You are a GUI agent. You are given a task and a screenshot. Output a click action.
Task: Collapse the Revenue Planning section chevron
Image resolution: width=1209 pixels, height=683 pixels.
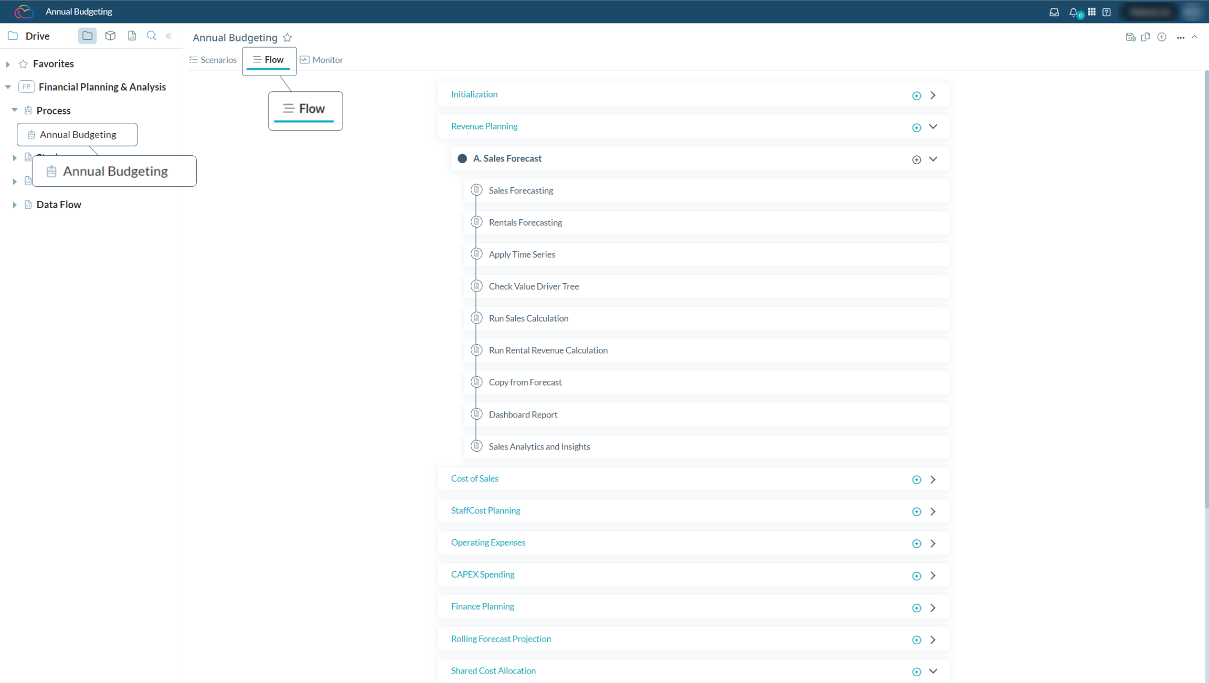coord(933,126)
